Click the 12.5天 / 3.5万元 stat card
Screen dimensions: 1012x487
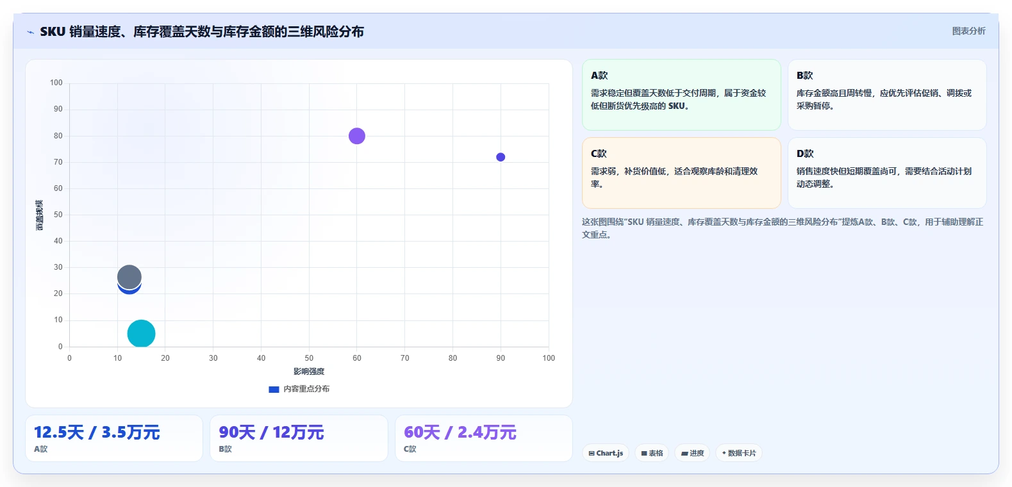point(114,438)
